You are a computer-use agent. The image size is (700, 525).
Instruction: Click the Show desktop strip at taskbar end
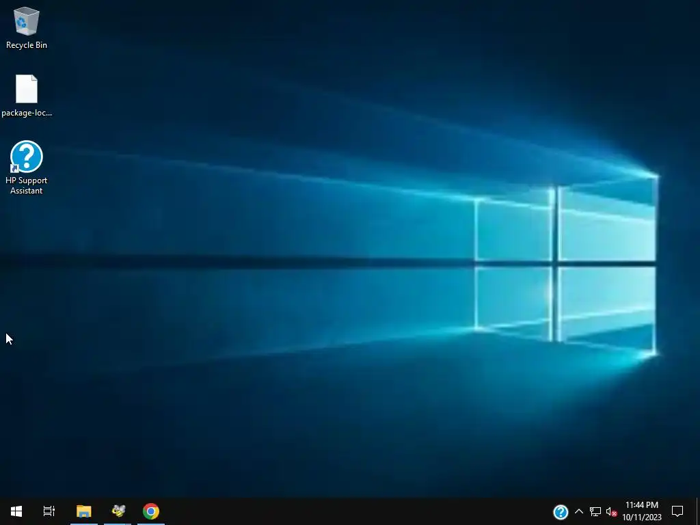pyautogui.click(x=698, y=511)
